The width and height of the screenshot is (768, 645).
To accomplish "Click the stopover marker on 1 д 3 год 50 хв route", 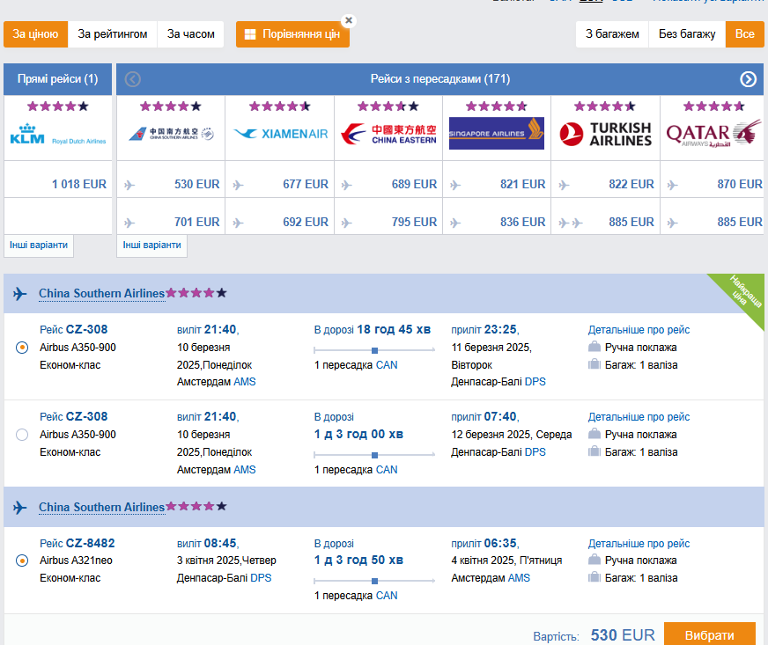I will coord(374,581).
